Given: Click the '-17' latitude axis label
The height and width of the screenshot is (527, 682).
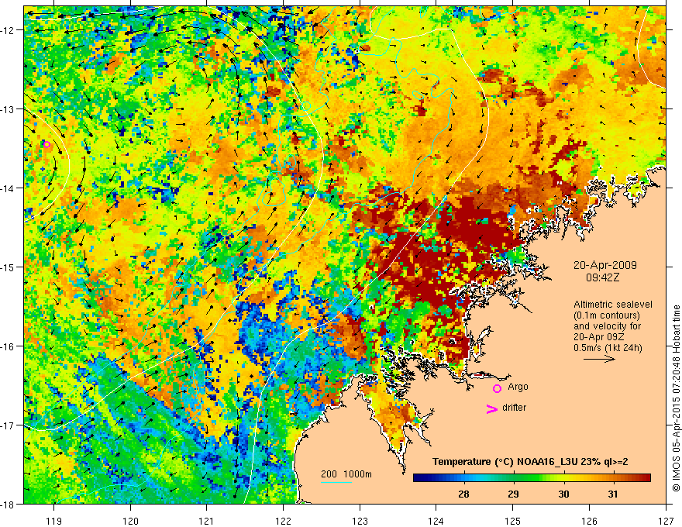Looking at the screenshot, I should click(8, 425).
